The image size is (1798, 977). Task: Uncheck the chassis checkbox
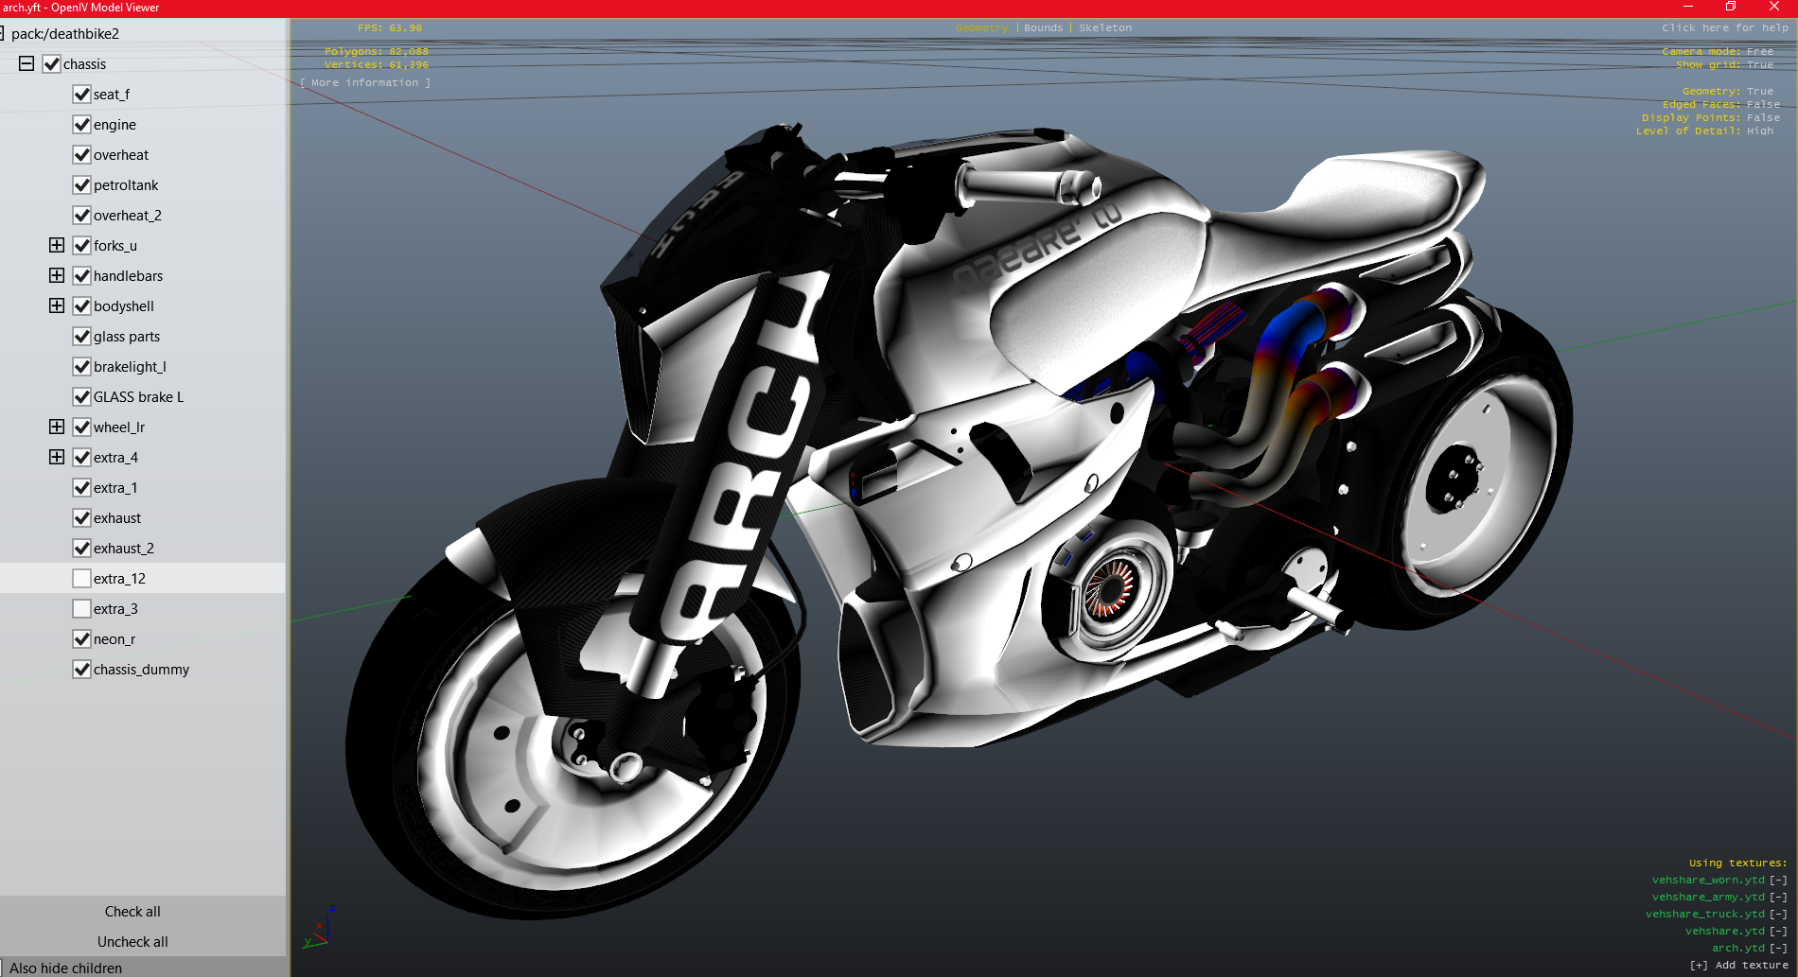pyautogui.click(x=52, y=63)
